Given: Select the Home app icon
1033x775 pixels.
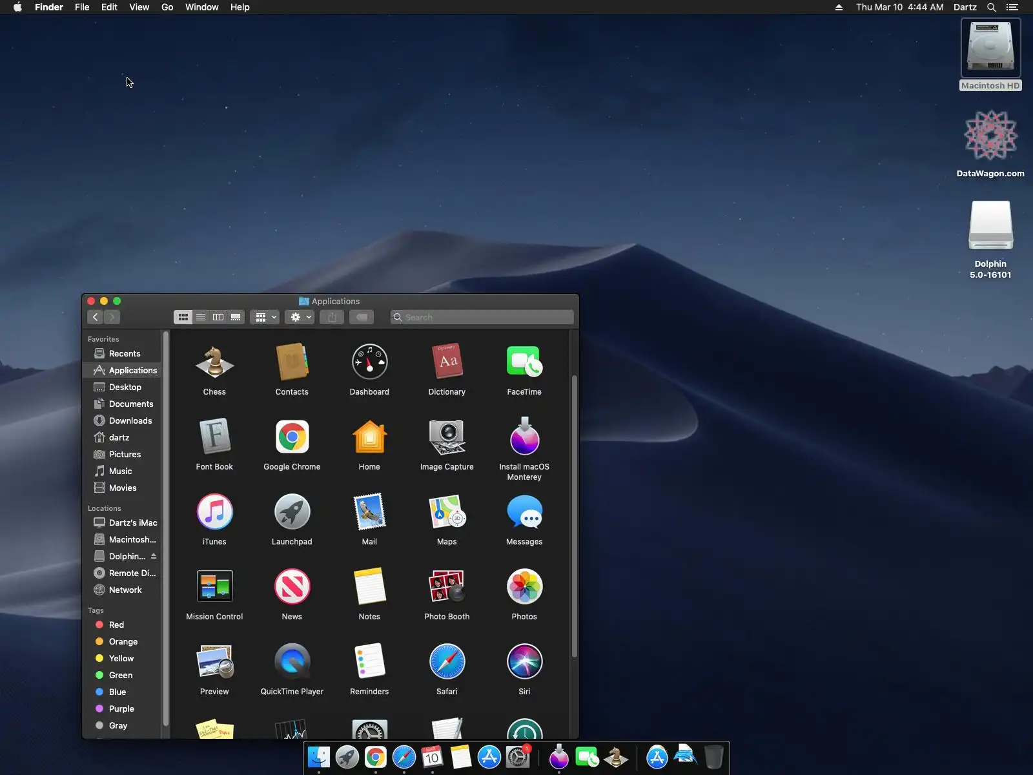Looking at the screenshot, I should (x=369, y=437).
